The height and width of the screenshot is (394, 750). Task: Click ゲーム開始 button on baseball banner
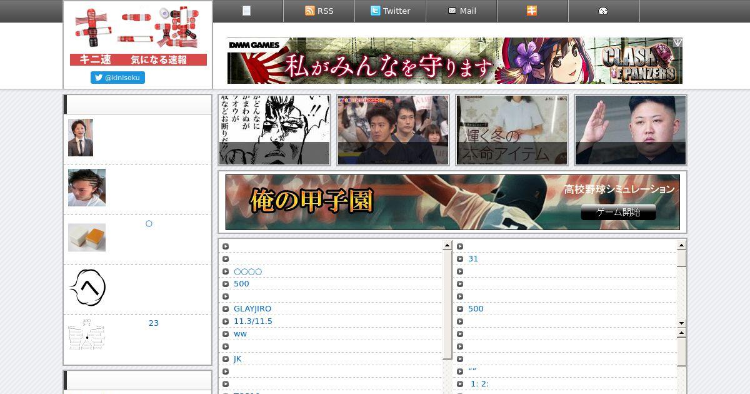coord(618,212)
